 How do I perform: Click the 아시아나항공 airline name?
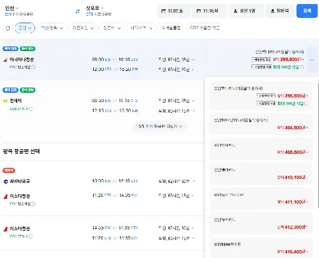[22, 60]
